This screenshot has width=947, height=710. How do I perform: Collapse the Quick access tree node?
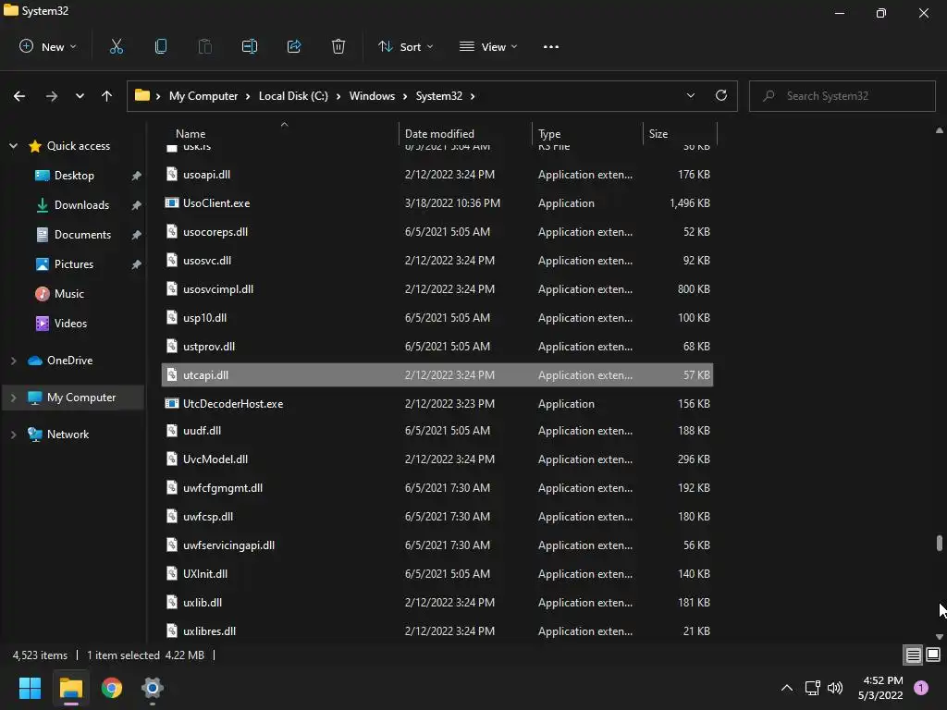pos(13,146)
